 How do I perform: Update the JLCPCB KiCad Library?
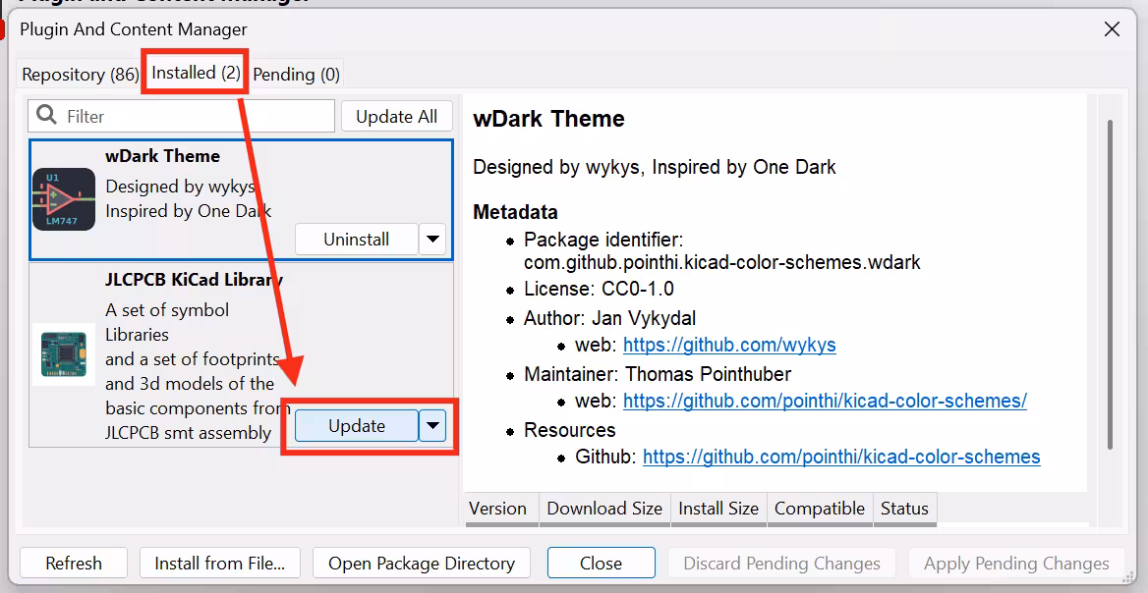click(356, 425)
